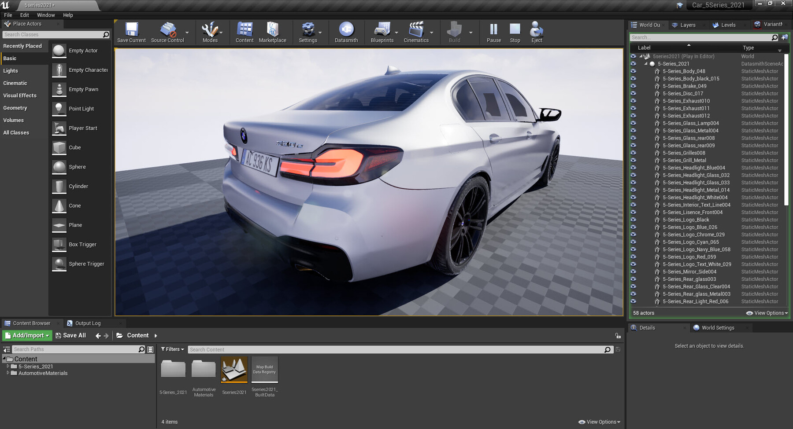Select Plane in Place Actors
This screenshot has width=793, height=429.
[x=80, y=225]
